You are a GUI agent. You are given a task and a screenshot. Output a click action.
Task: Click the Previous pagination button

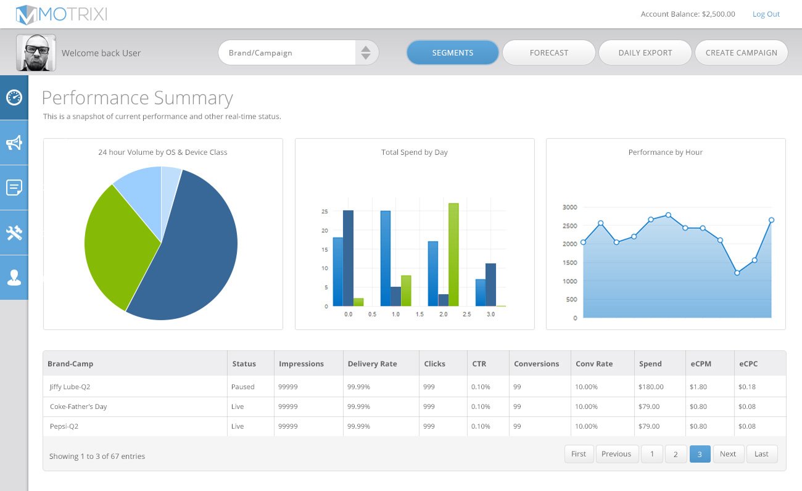[x=616, y=454]
